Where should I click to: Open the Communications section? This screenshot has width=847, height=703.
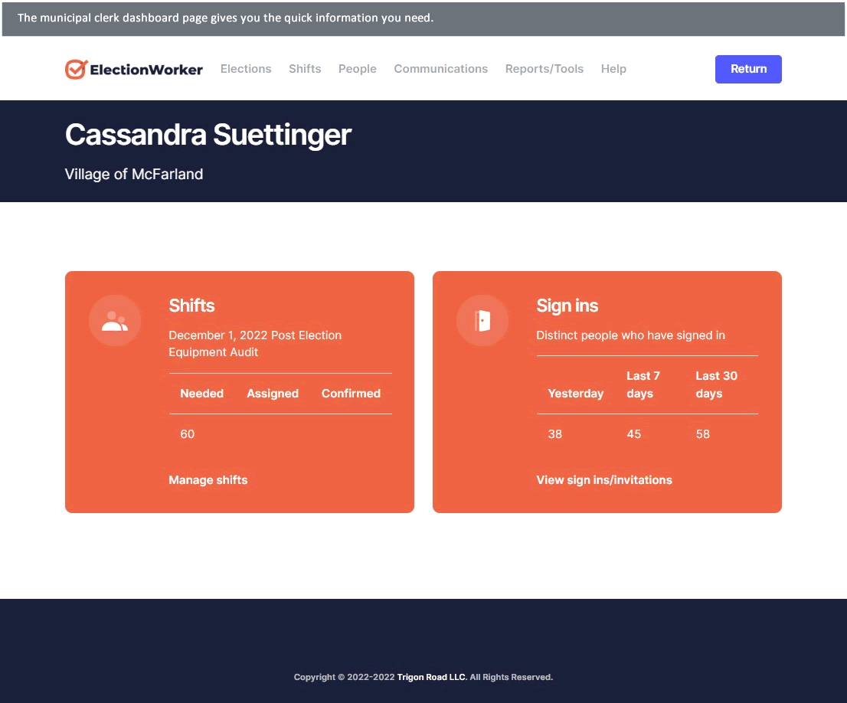(x=441, y=69)
